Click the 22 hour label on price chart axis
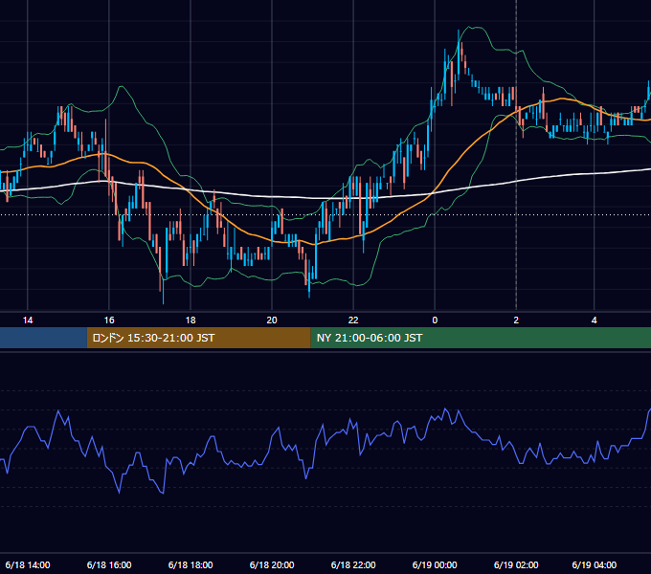The width and height of the screenshot is (651, 574). click(x=353, y=320)
